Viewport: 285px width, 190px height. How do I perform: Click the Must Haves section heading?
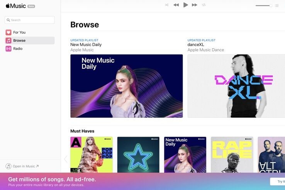pos(82,131)
